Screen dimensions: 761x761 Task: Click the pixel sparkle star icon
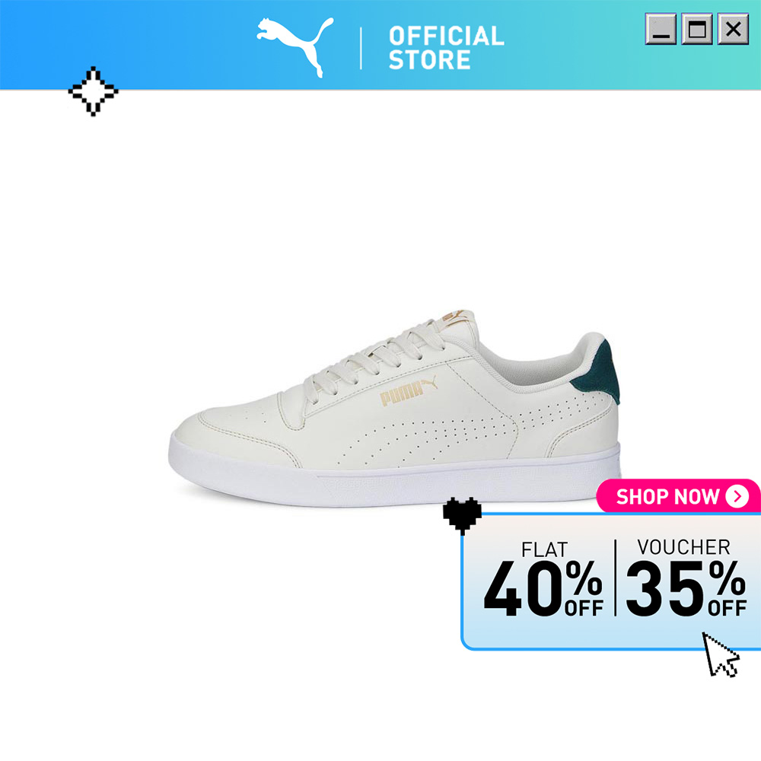93,91
